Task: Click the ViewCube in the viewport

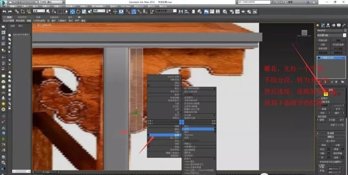Action: [x=304, y=33]
